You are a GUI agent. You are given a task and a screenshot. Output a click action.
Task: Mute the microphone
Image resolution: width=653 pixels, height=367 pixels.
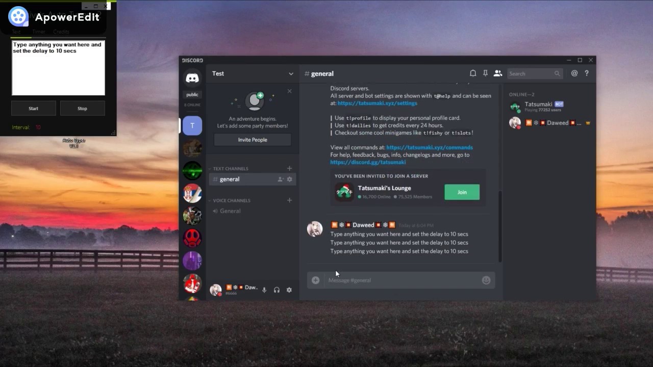tap(264, 290)
